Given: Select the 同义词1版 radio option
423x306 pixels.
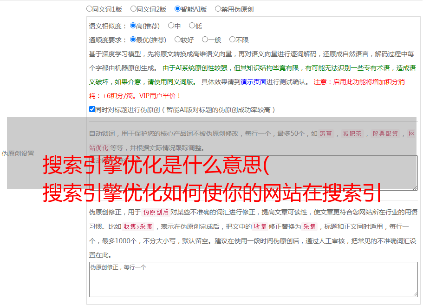Looking at the screenshot, I should [x=89, y=9].
